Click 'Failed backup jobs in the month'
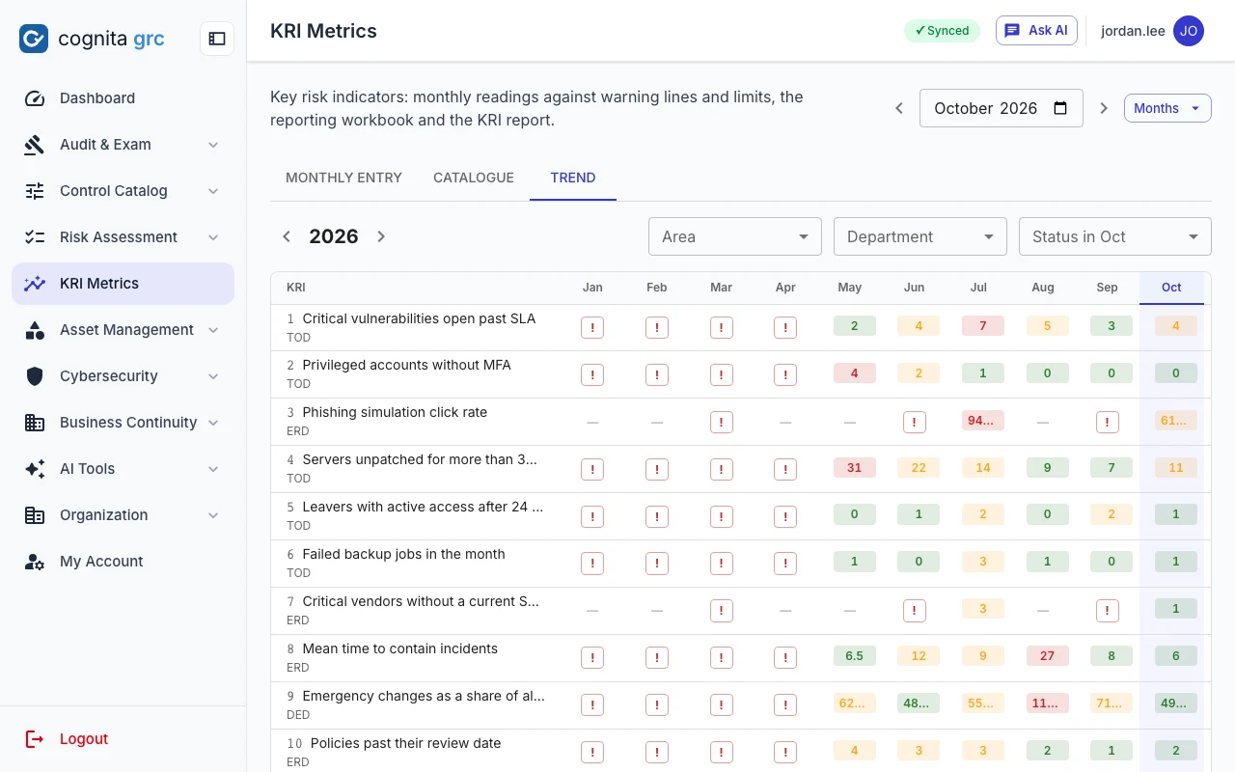 pos(403,554)
